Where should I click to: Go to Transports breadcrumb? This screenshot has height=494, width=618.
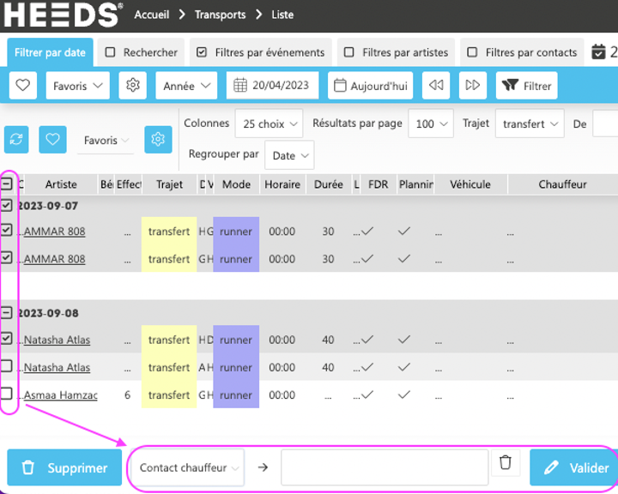point(221,15)
